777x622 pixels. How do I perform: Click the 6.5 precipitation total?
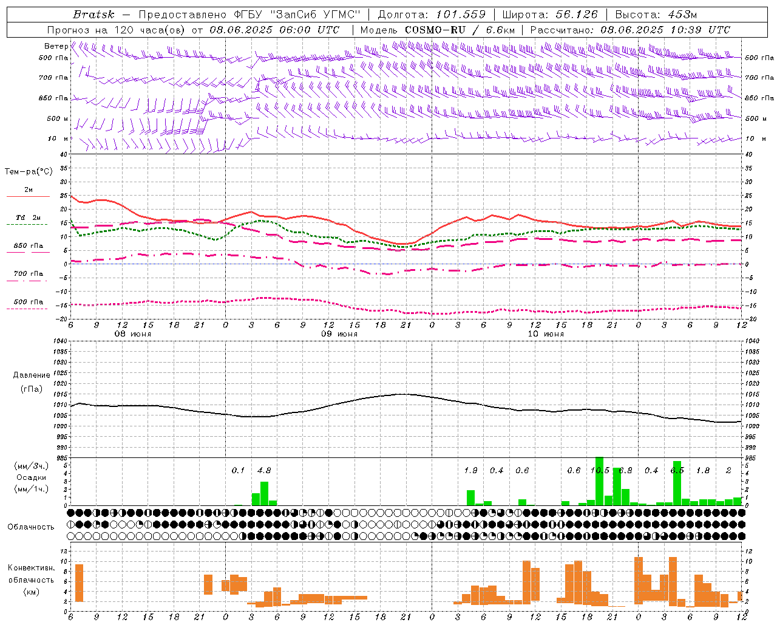677,471
